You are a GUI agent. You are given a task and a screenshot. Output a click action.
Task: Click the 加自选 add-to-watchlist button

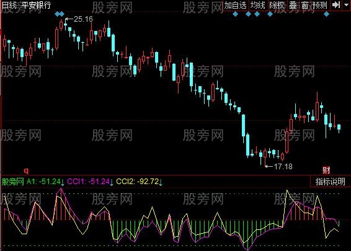[x=236, y=5]
